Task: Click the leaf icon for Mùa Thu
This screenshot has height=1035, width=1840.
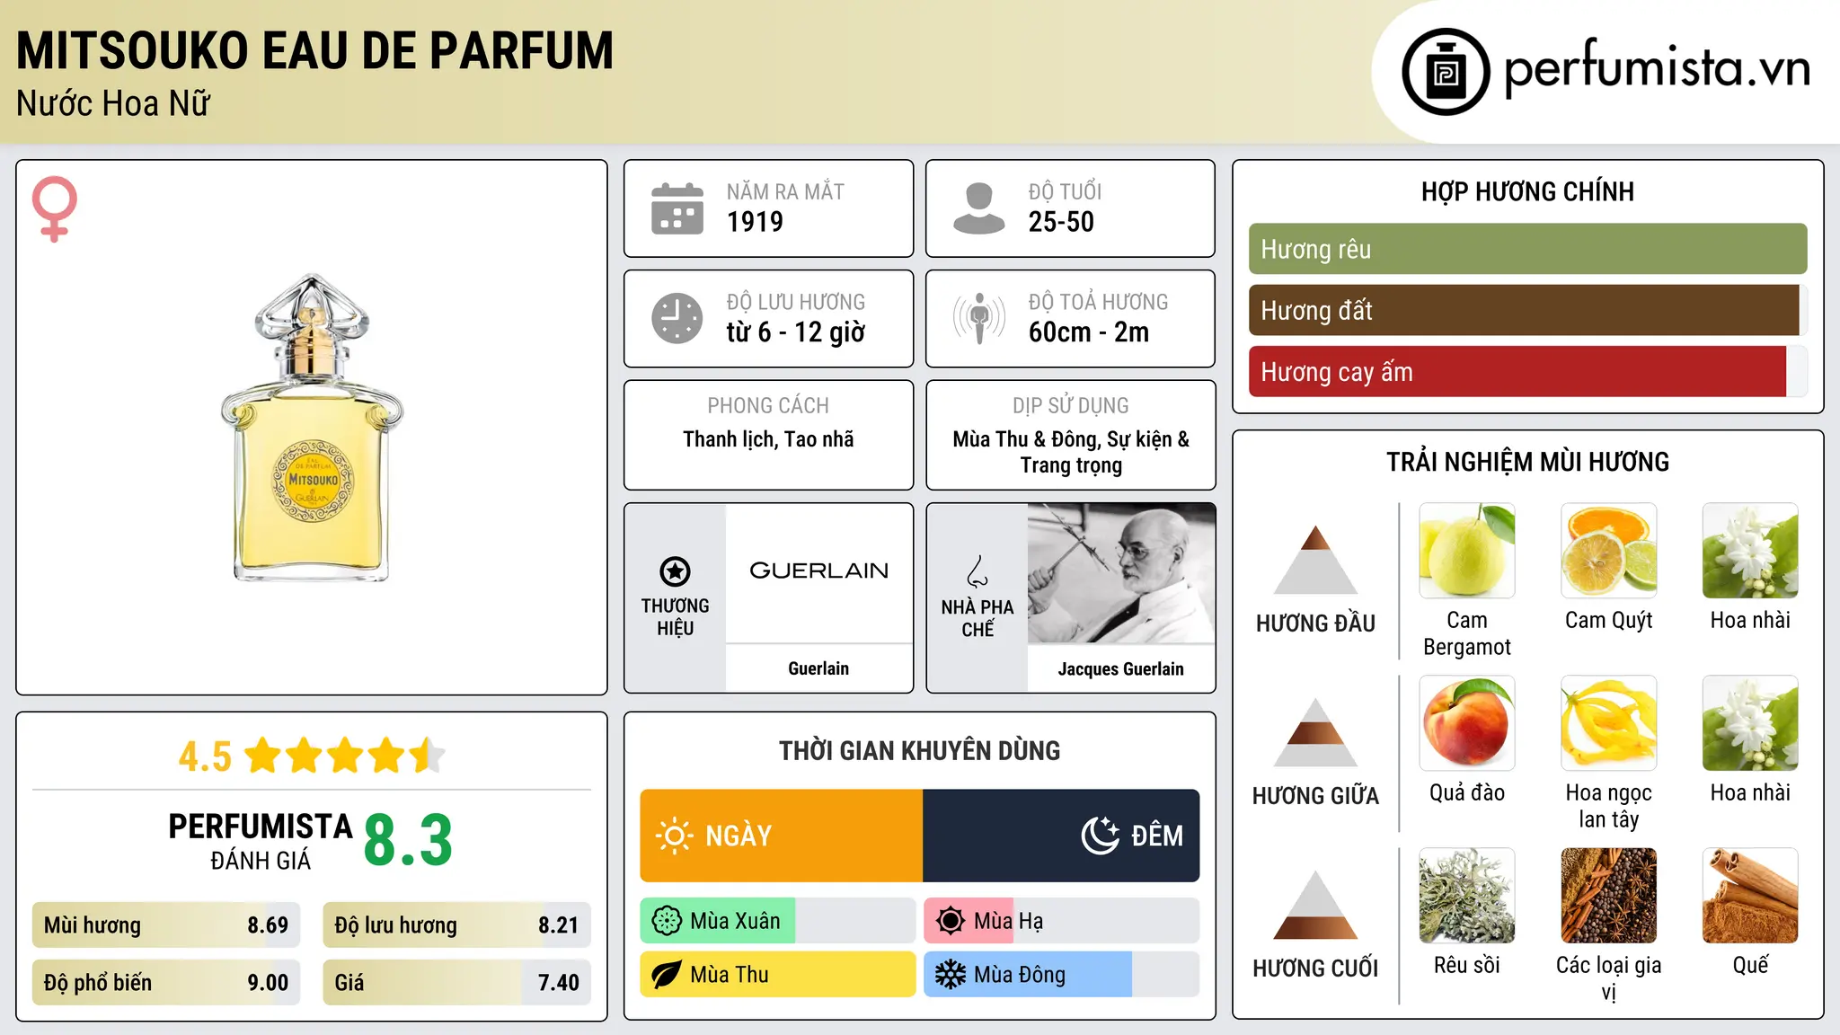Action: coord(667,975)
